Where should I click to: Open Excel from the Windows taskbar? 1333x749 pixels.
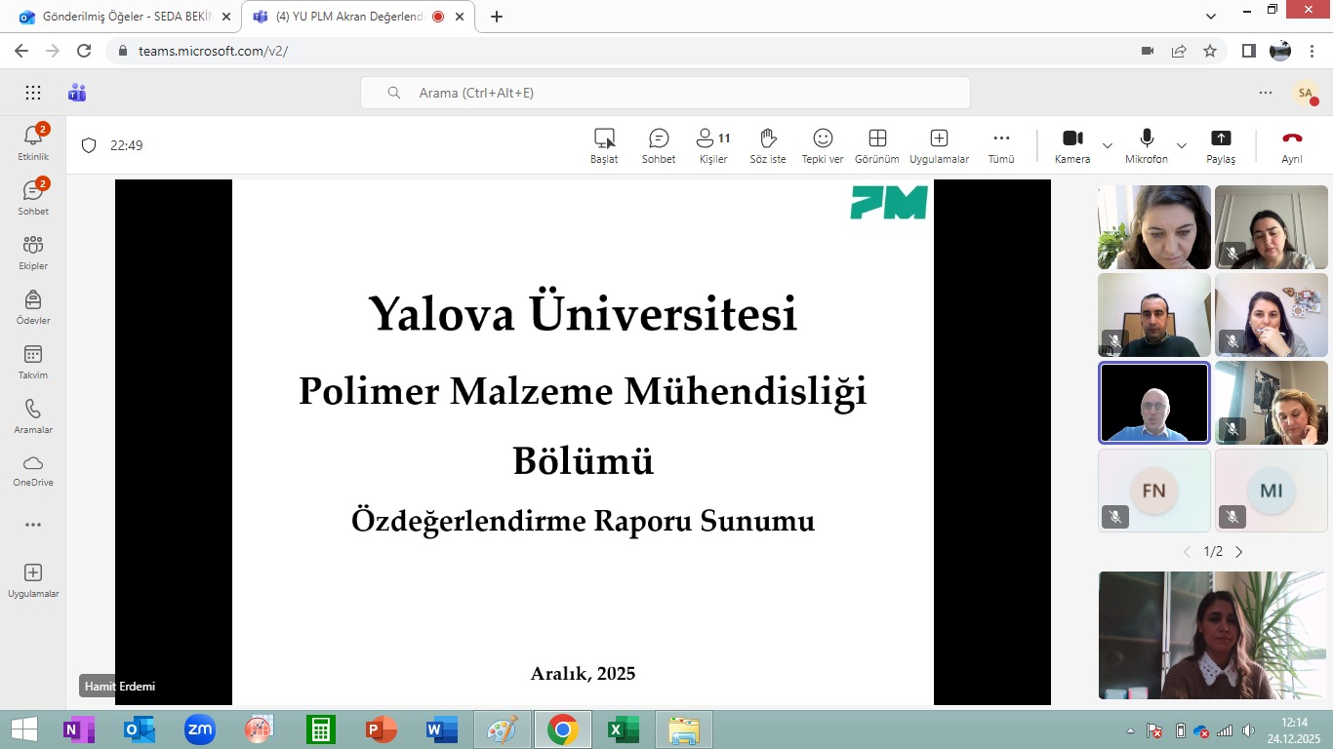coord(623,729)
